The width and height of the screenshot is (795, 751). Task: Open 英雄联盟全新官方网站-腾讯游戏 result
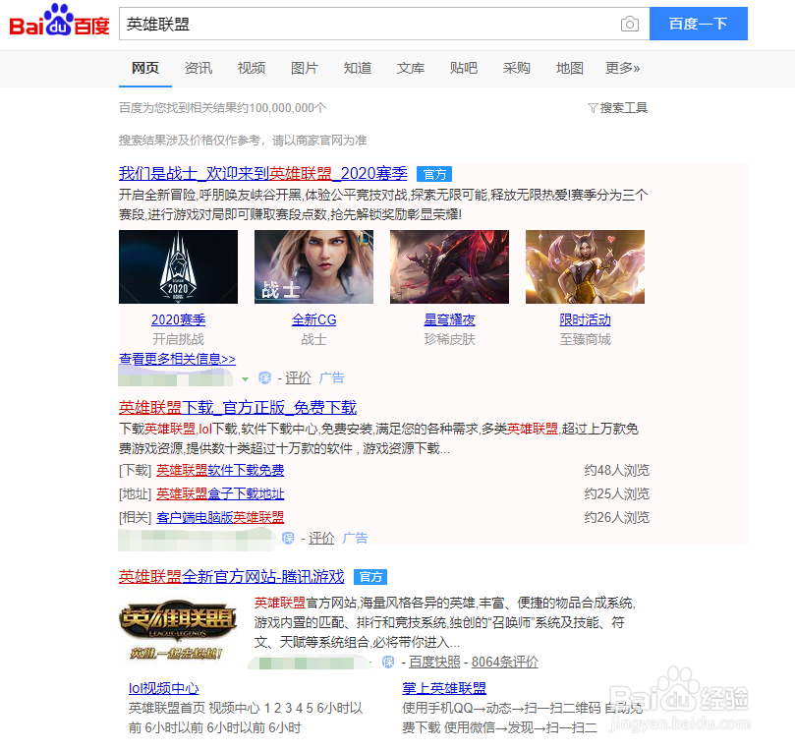coord(232,577)
